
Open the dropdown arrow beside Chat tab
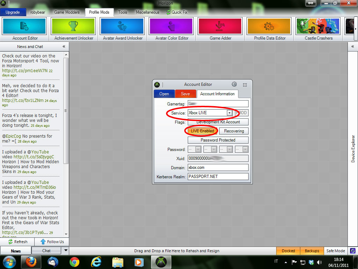point(66,250)
